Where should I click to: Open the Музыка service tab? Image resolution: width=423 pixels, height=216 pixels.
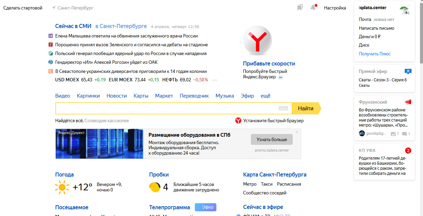coord(225,96)
